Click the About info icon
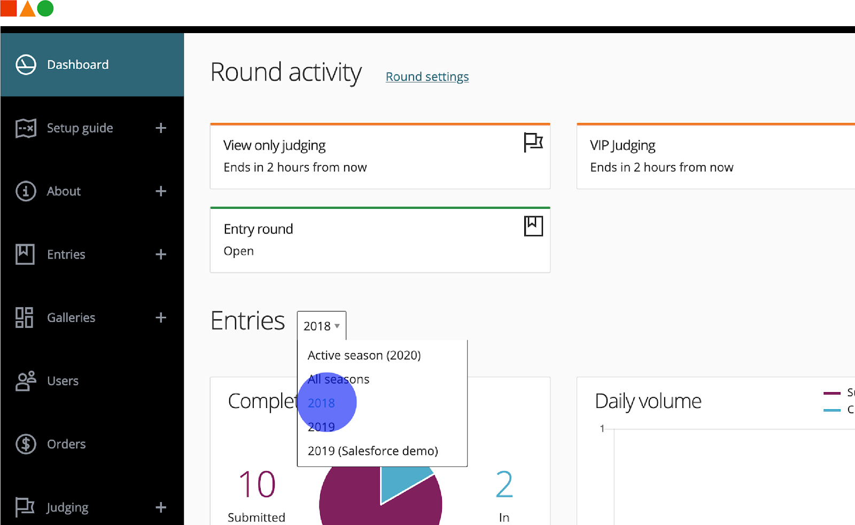This screenshot has height=525, width=855. pyautogui.click(x=26, y=191)
